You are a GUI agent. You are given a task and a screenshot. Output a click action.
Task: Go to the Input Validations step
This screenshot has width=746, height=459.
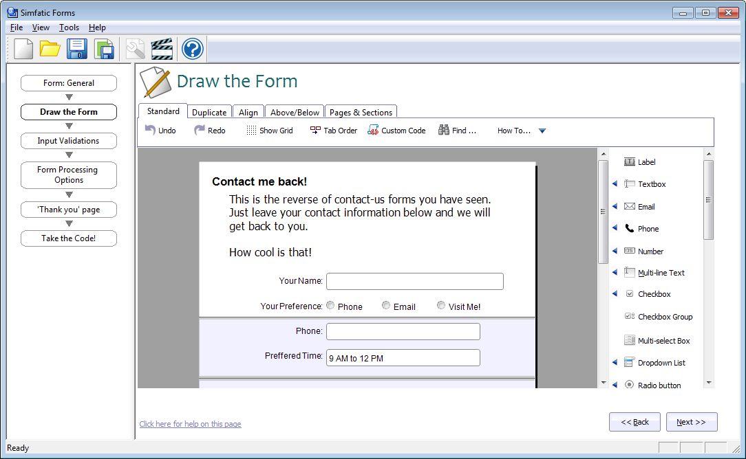pos(69,141)
